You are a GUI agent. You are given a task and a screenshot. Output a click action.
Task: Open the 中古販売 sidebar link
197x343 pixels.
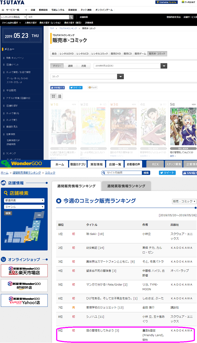[x=11, y=90]
